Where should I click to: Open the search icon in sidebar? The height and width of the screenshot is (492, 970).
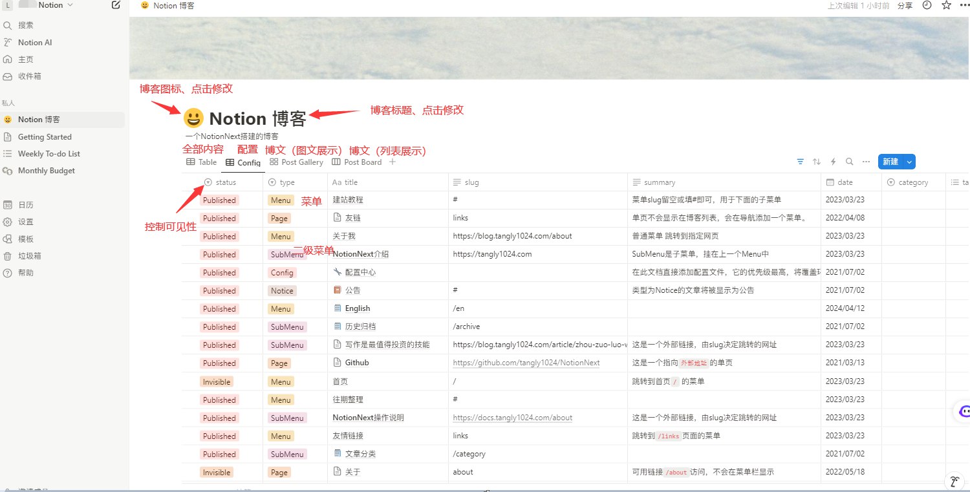[8, 25]
